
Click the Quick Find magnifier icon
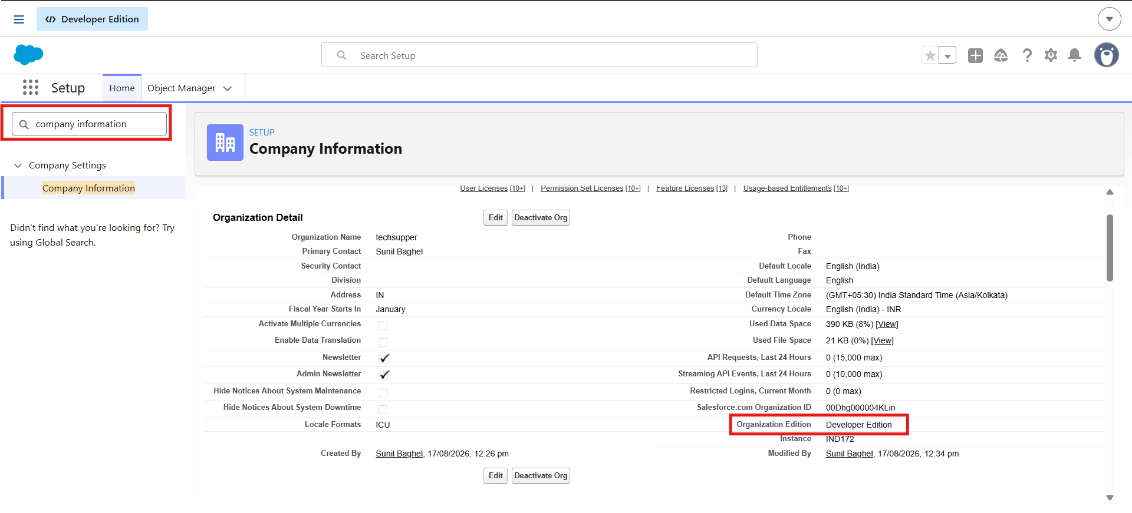[24, 124]
